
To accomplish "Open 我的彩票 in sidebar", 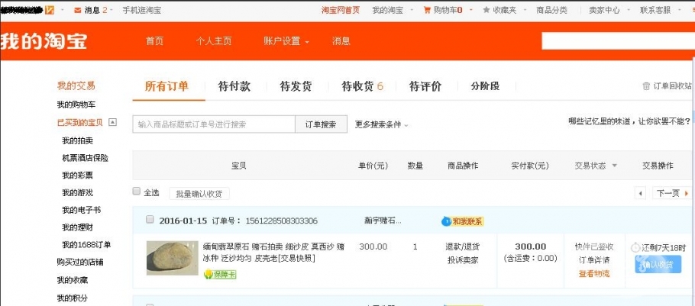I will point(78,176).
